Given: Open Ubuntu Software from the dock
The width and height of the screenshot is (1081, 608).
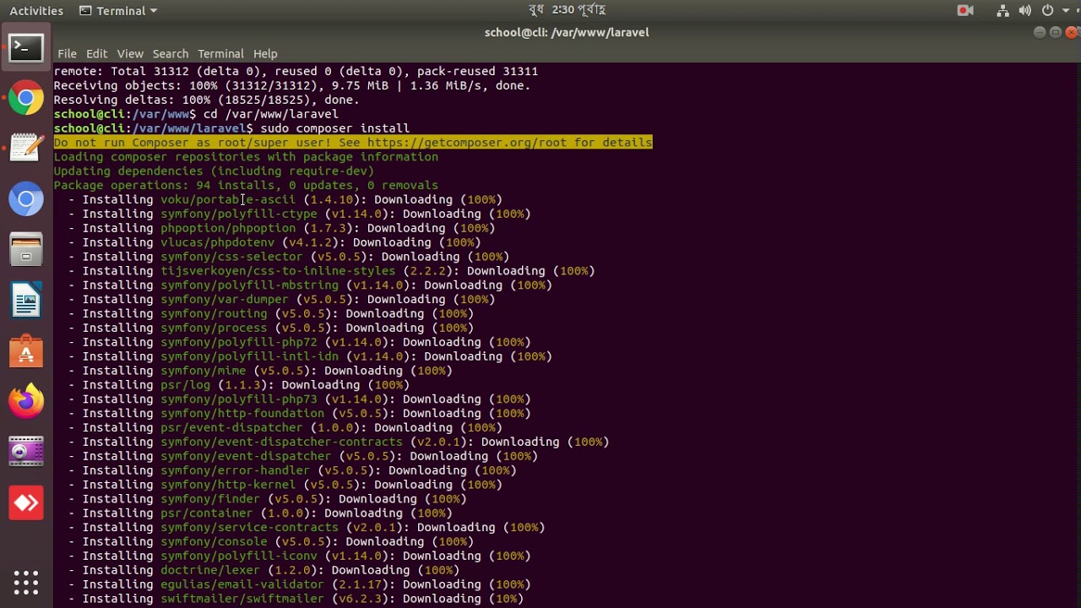Looking at the screenshot, I should (x=26, y=351).
